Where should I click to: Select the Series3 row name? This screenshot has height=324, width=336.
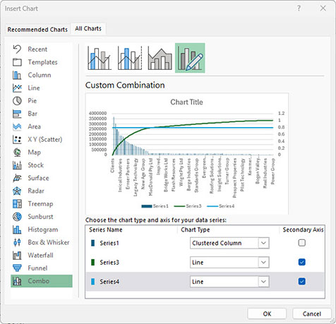point(109,263)
